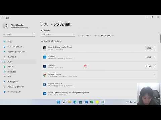The height and width of the screenshot is (120, 161).
Task: Click the Intel Optane Memory app icon
Action: (45, 93)
